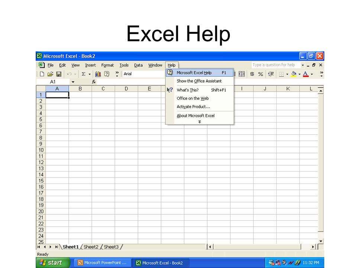Click the New blank workbook icon
Viewport: 357px width, 268px height.
pyautogui.click(x=42, y=74)
